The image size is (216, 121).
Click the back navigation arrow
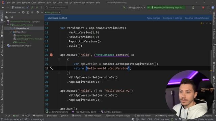coord(3,7)
